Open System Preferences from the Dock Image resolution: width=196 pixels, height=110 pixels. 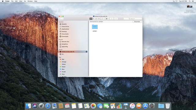tap(152, 106)
